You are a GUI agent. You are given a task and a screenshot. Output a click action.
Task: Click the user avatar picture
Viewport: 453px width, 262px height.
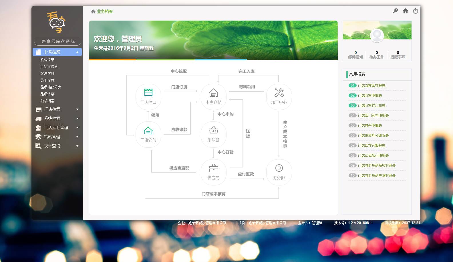[x=377, y=36]
